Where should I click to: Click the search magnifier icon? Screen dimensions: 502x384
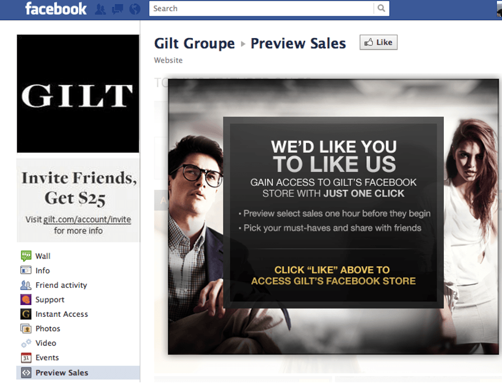[x=381, y=8]
